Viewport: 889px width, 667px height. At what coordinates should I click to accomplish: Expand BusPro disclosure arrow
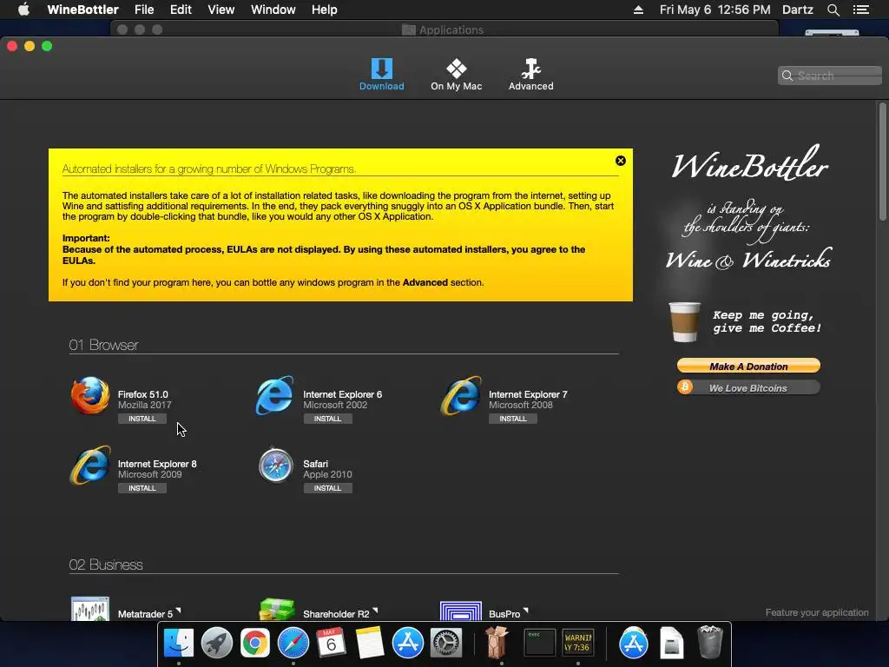[x=525, y=611]
